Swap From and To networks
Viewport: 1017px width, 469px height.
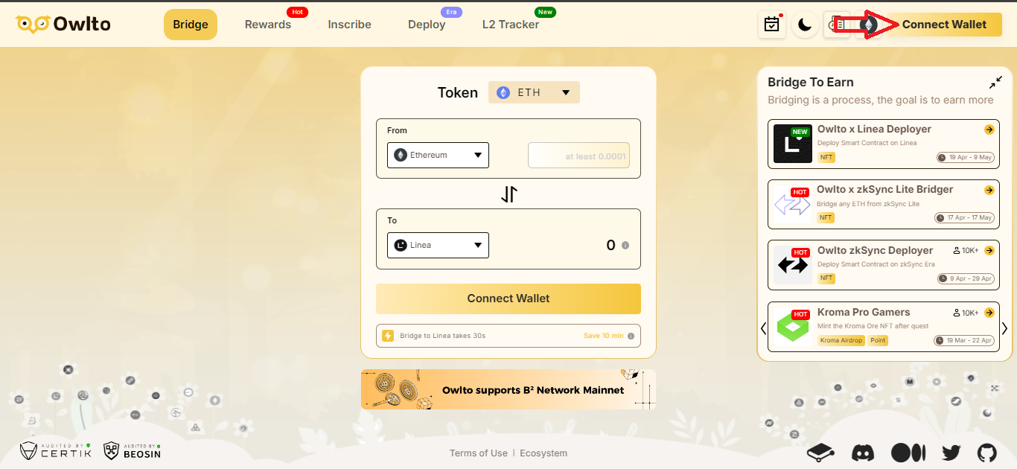pos(508,194)
